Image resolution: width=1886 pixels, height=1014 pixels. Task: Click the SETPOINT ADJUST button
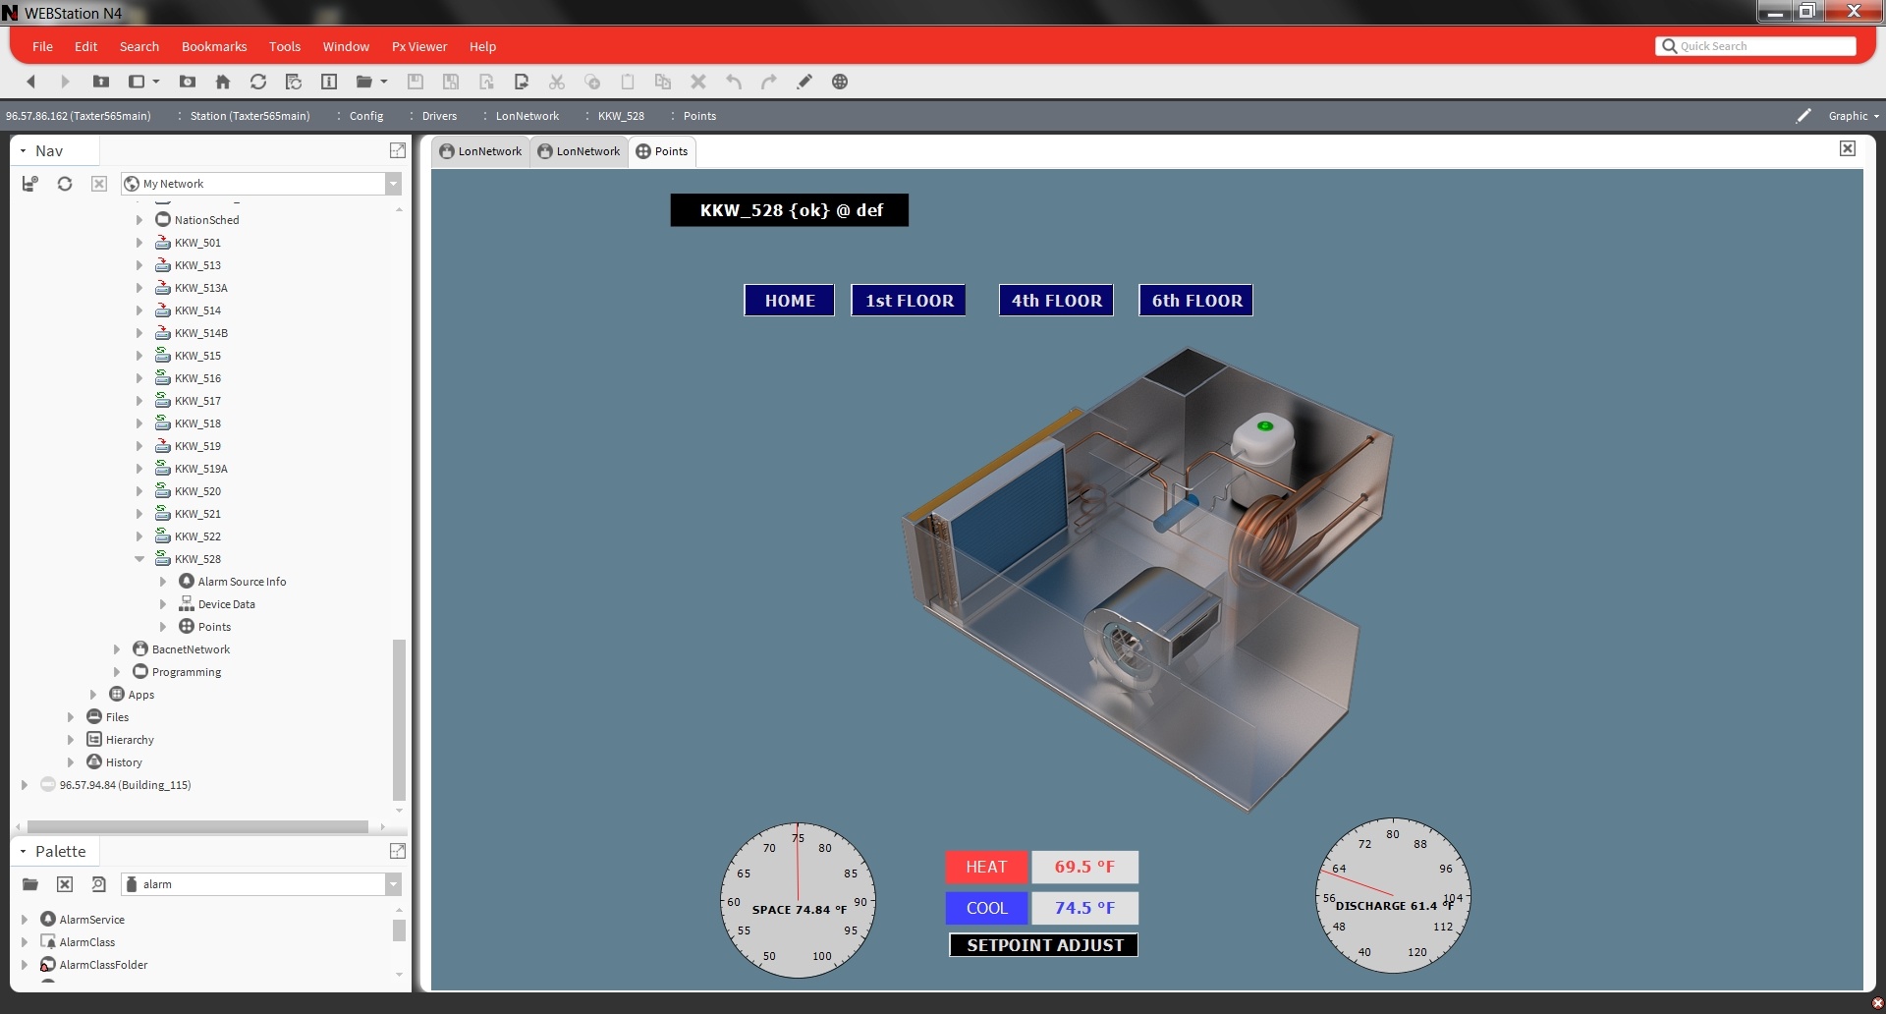(x=1044, y=945)
